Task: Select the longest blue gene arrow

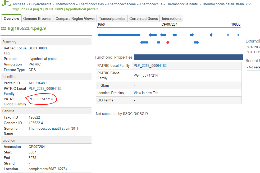Action: (x=119, y=35)
